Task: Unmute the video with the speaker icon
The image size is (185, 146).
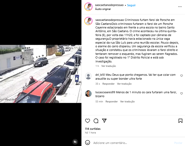Action: click(75, 142)
